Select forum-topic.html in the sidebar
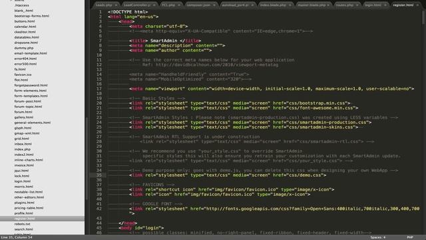This screenshot has height=240, width=426. [x=28, y=107]
